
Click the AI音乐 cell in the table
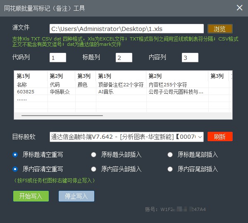(x=106, y=92)
